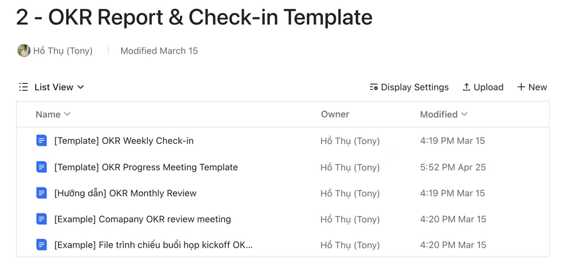Click the document icon for Comapany OKR review meeting
This screenshot has width=566, height=272.
coord(41,219)
